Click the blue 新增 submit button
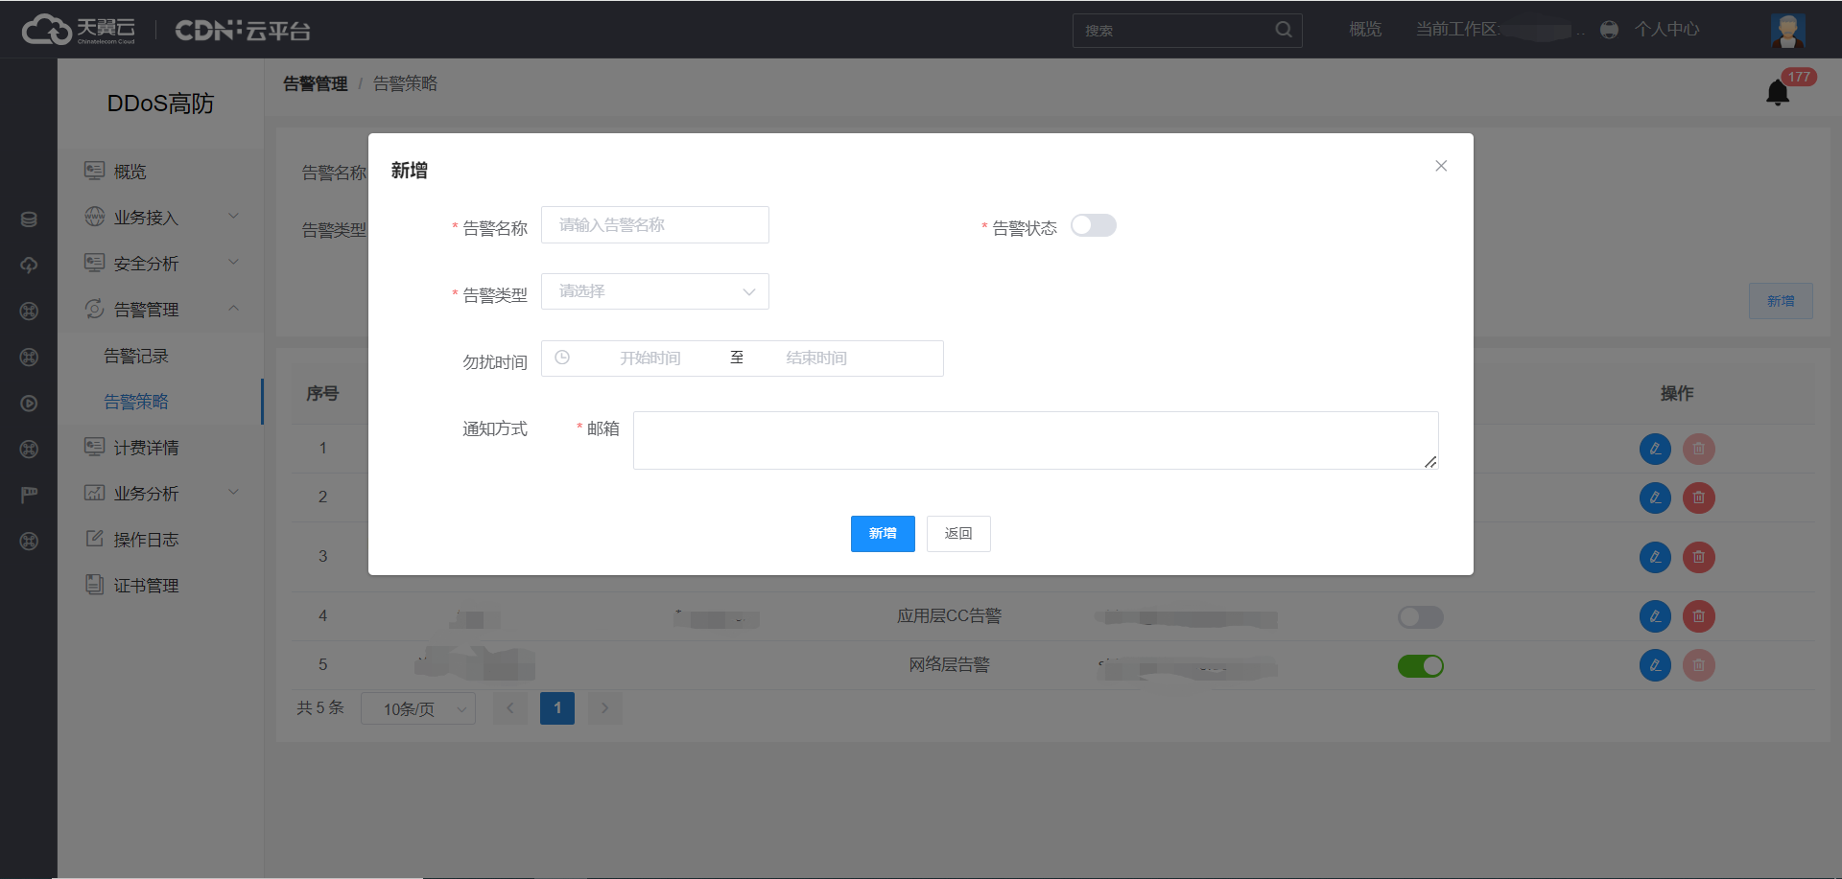Viewport: 1842px width, 879px height. [x=882, y=534]
